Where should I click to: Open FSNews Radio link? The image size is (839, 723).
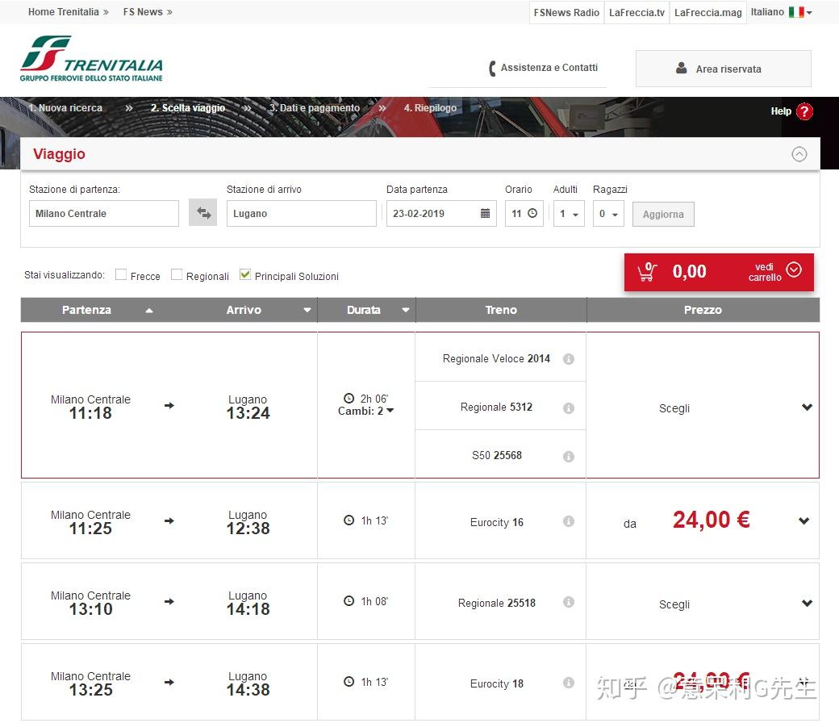[566, 12]
